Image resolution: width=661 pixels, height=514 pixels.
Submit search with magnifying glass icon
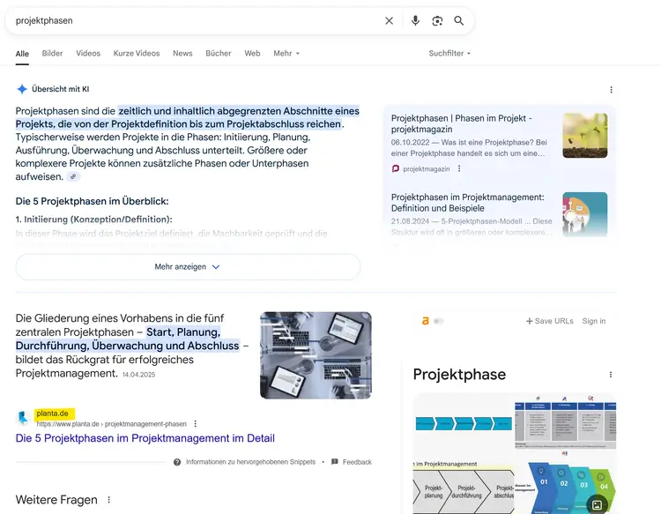tap(458, 20)
